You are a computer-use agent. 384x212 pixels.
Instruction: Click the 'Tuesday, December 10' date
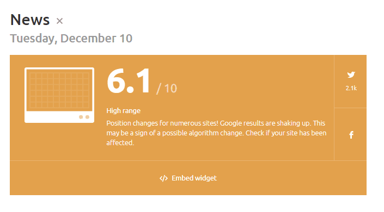pyautogui.click(x=71, y=39)
